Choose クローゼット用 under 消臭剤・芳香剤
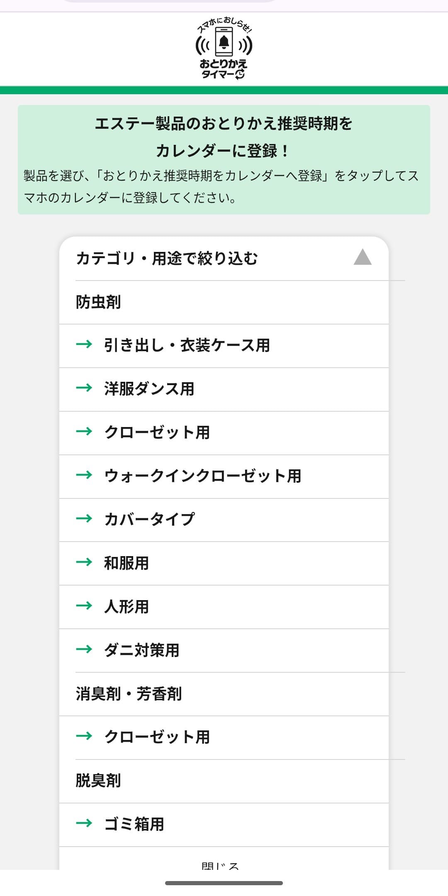 157,737
